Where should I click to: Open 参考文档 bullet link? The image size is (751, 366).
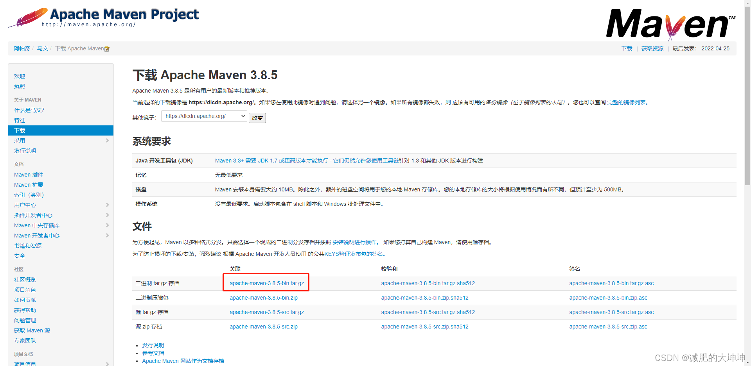click(153, 353)
